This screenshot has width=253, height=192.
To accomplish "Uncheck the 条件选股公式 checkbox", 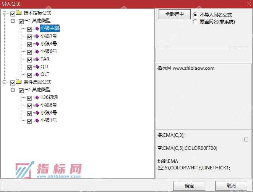I will point(13,83).
